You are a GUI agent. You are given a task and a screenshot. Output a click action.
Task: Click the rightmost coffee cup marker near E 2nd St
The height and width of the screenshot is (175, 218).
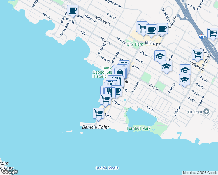(162, 29)
